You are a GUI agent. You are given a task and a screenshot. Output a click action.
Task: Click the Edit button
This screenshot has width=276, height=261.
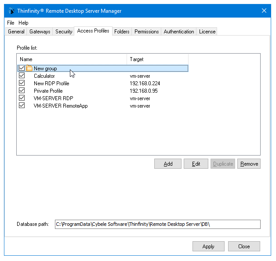coord(196,164)
